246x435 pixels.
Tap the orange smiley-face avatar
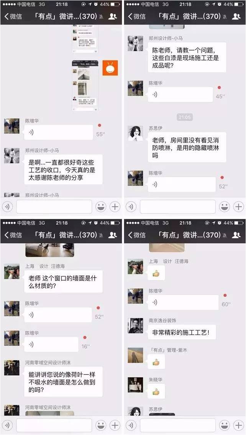coord(110,68)
